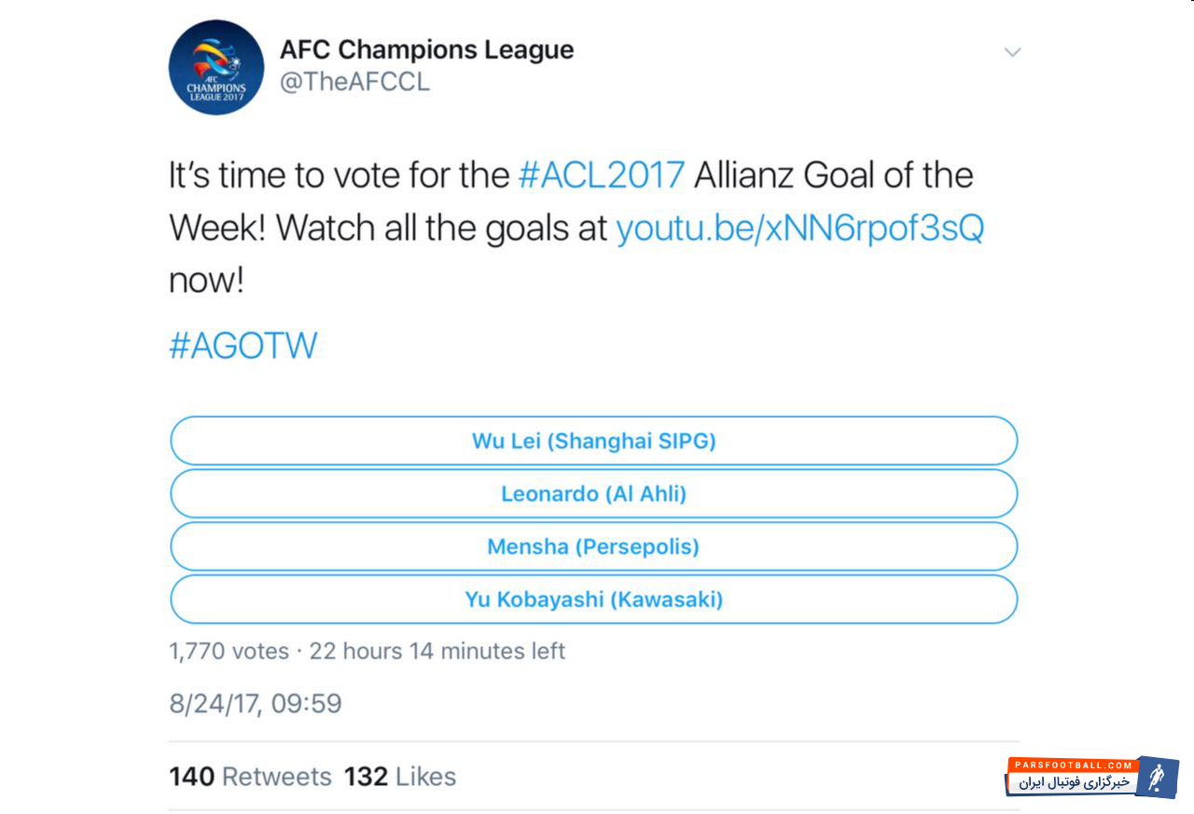
Task: Click the AFC Champions League profile avatar
Action: coord(216,67)
